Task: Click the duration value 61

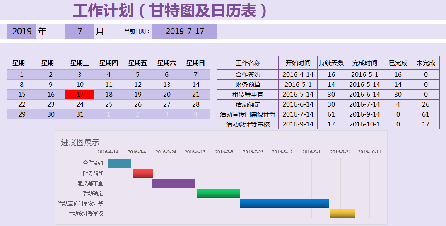Action: tap(331, 114)
